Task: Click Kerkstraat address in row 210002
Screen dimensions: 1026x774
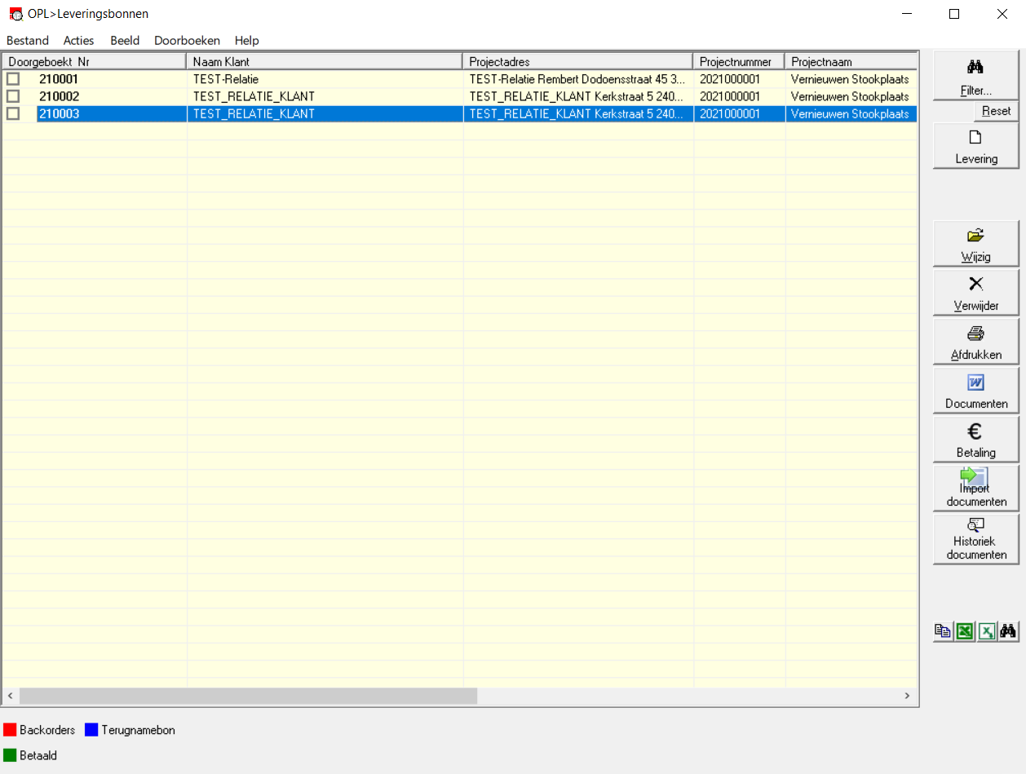Action: [577, 96]
